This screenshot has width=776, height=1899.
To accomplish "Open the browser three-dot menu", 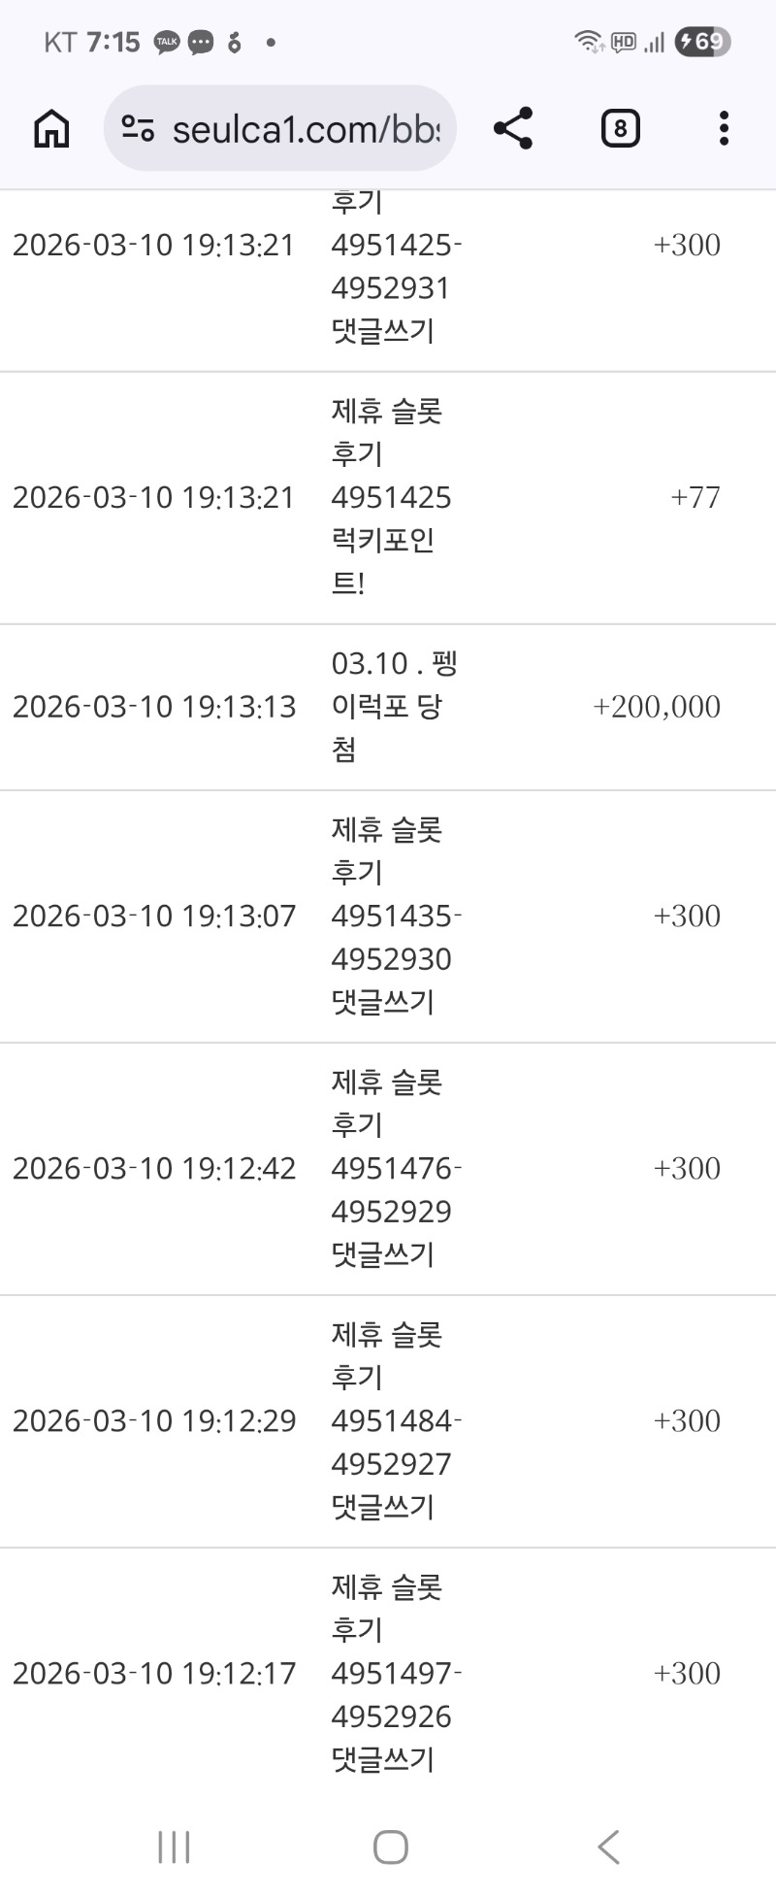I will [x=724, y=128].
